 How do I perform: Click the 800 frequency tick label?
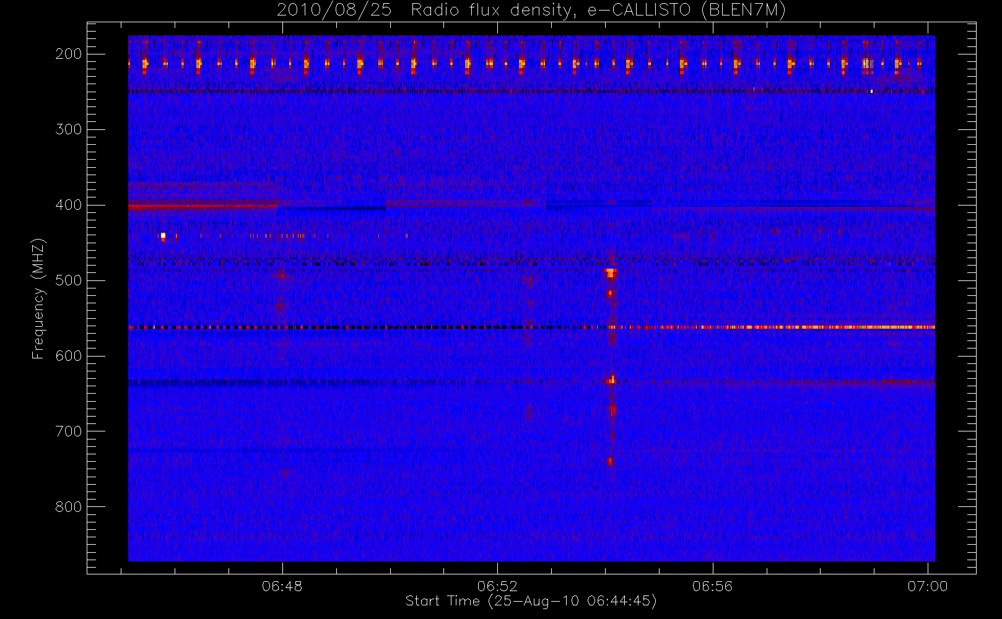coord(68,507)
